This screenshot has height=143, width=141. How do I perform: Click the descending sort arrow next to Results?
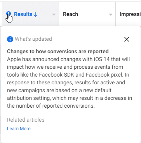pos(35,14)
